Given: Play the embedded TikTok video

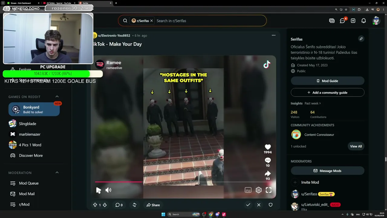Looking at the screenshot, I should 99,190.
